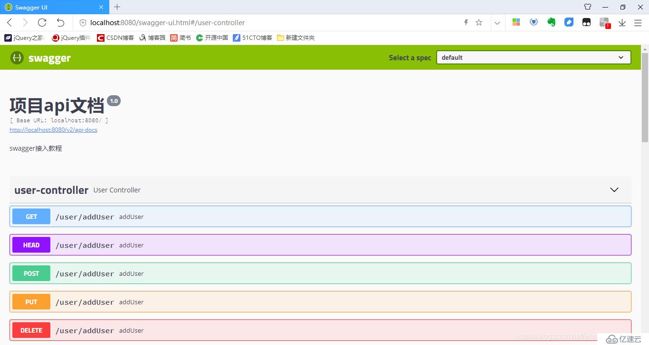Open the 51CTO博客 bookmark
The width and height of the screenshot is (649, 345).
coord(252,38)
